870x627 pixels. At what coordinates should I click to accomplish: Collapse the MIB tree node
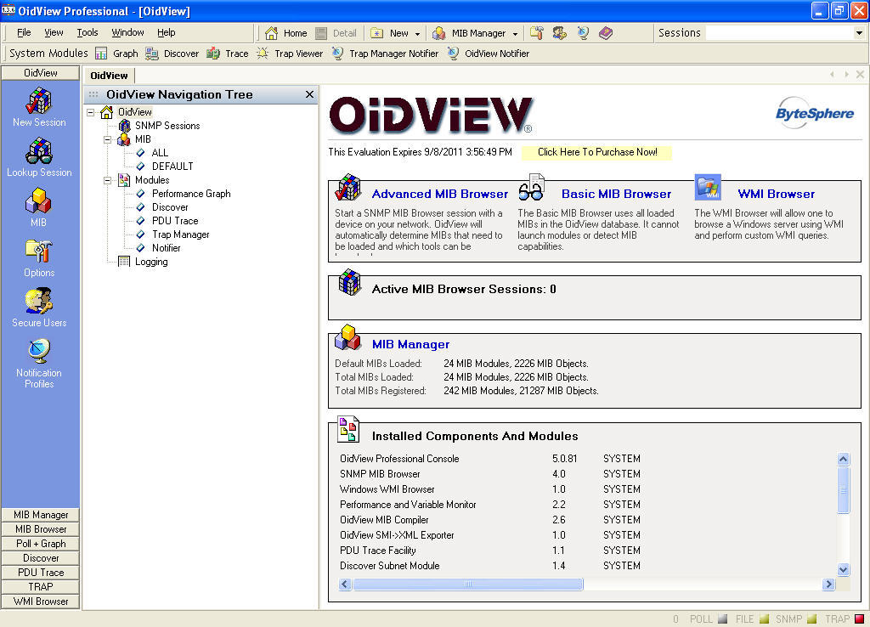[108, 139]
